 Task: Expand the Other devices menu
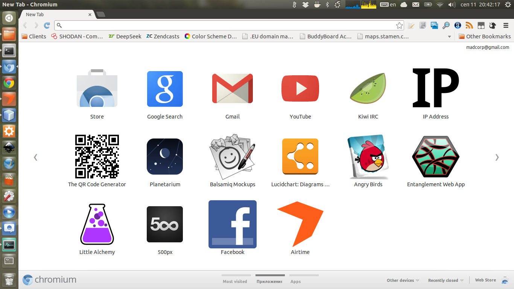click(x=403, y=280)
